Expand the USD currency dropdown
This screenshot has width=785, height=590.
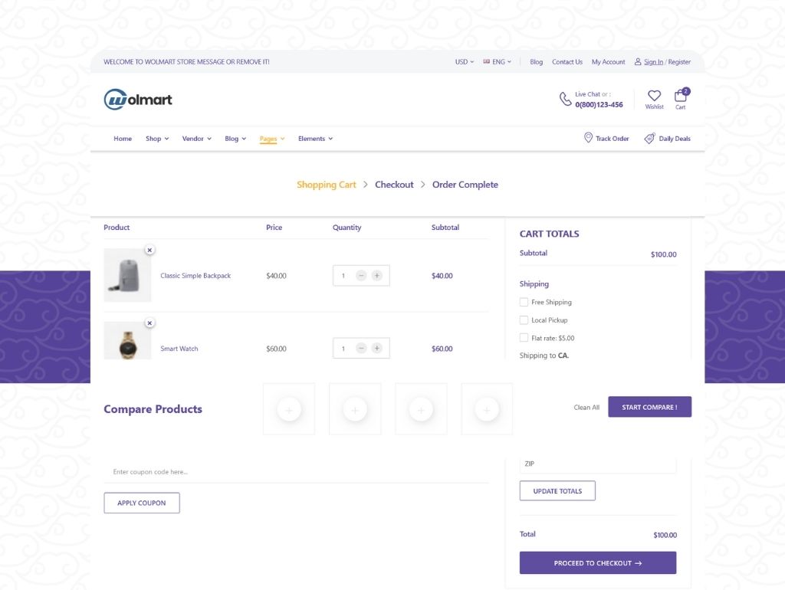(x=464, y=62)
